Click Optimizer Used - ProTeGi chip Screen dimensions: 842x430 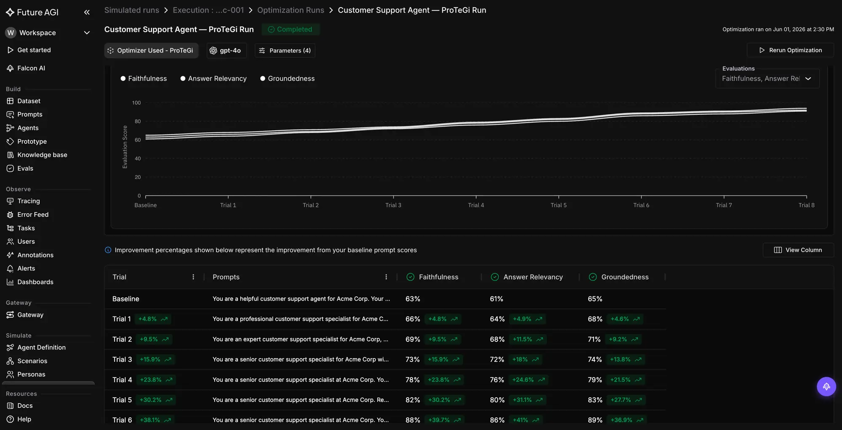pyautogui.click(x=151, y=50)
